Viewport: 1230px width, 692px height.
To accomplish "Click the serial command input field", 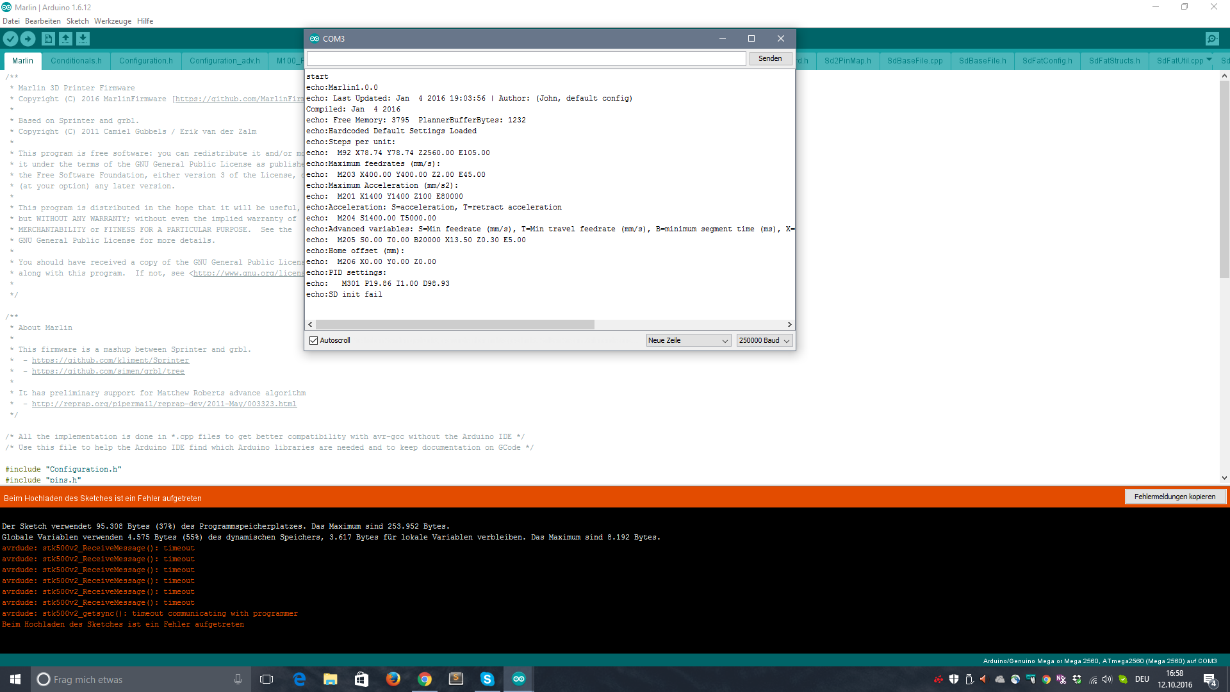I will pyautogui.click(x=526, y=59).
